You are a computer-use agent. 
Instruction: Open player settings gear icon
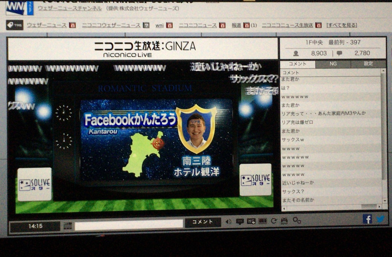pos(297,220)
